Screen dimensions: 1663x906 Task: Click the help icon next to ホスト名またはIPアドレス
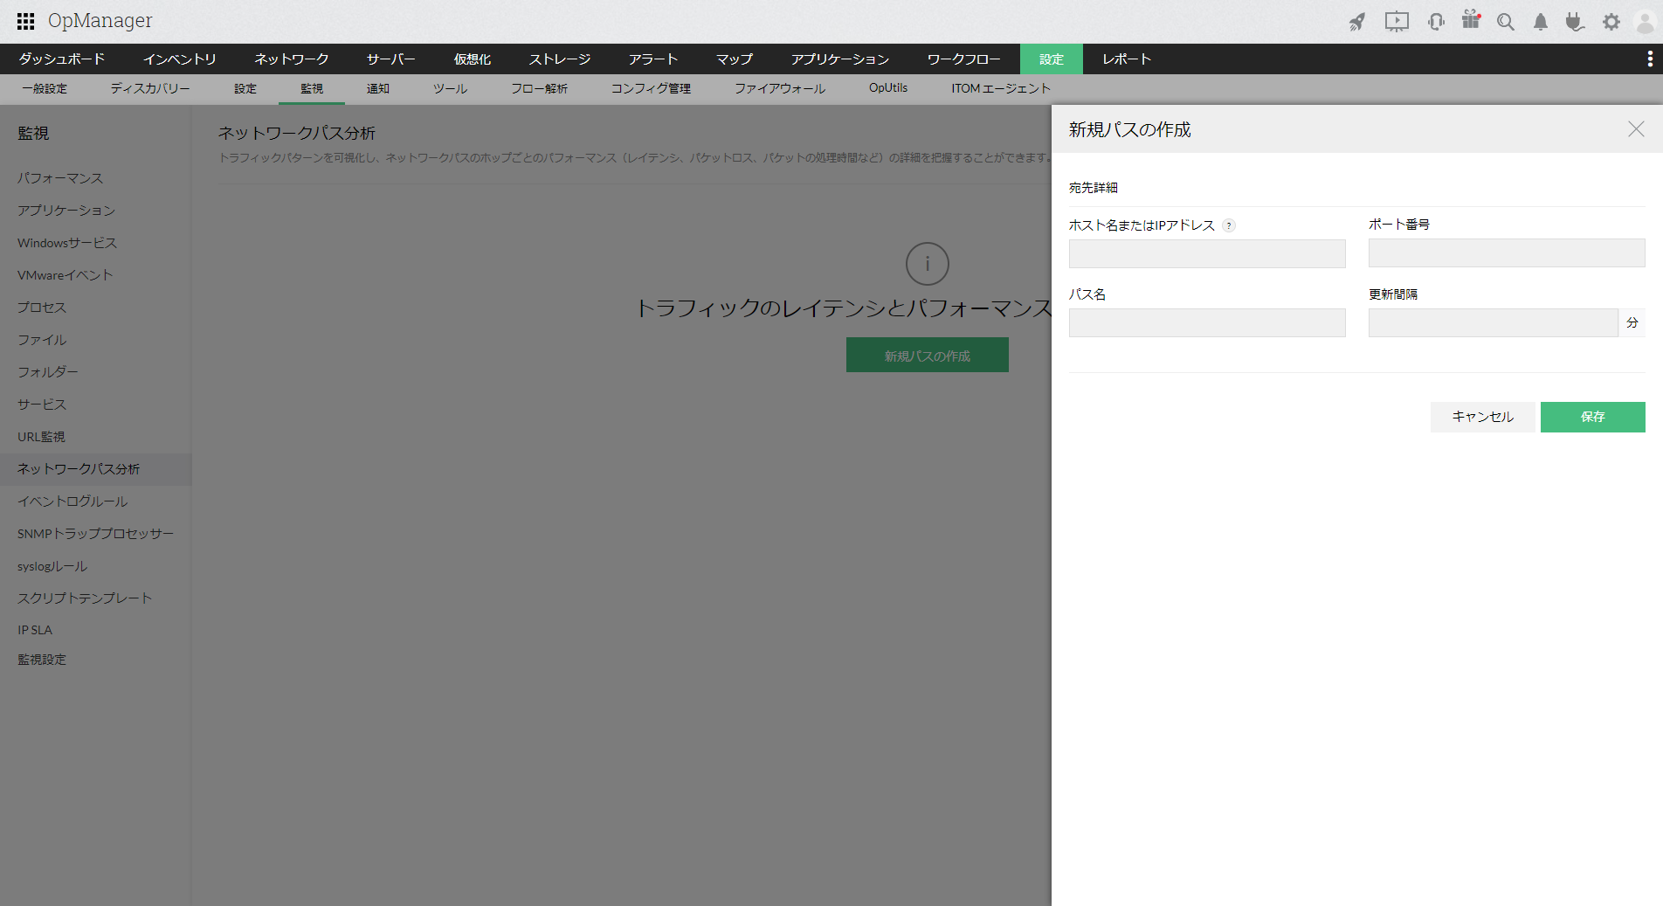(1230, 225)
